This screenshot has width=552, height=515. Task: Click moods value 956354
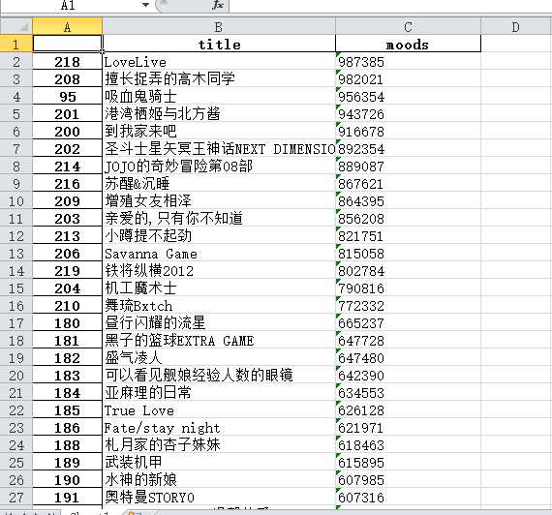pos(408,97)
